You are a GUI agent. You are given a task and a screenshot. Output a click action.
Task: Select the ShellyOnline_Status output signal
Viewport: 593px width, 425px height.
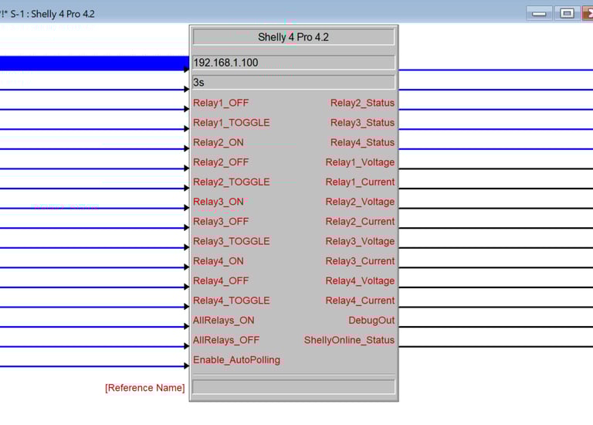[x=349, y=340]
